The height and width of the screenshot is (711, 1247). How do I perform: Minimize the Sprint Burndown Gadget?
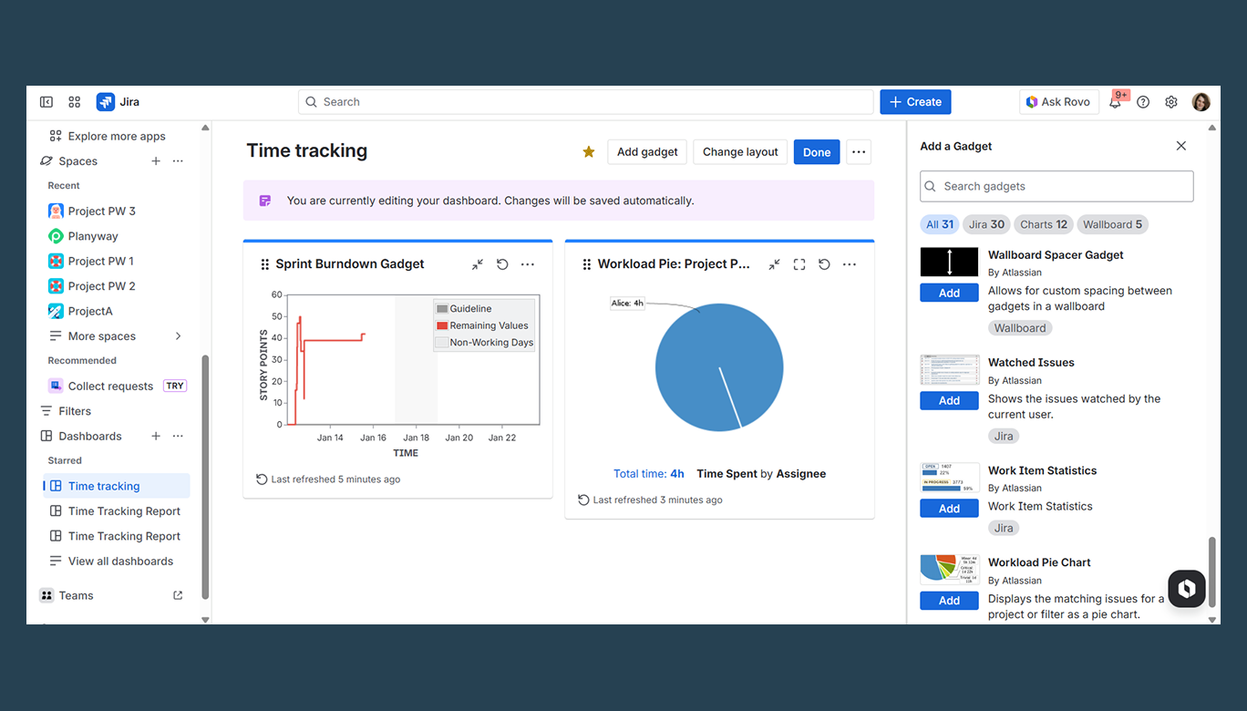tap(478, 264)
